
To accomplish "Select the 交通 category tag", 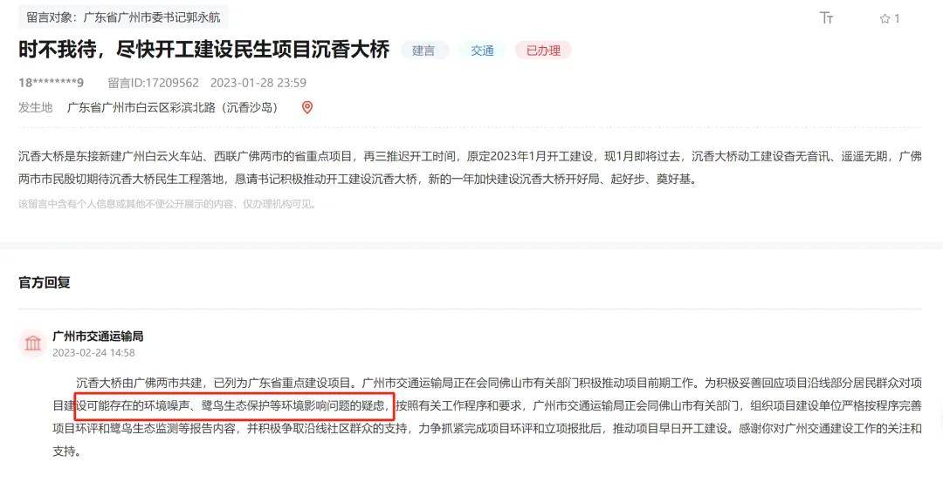I will (x=482, y=51).
